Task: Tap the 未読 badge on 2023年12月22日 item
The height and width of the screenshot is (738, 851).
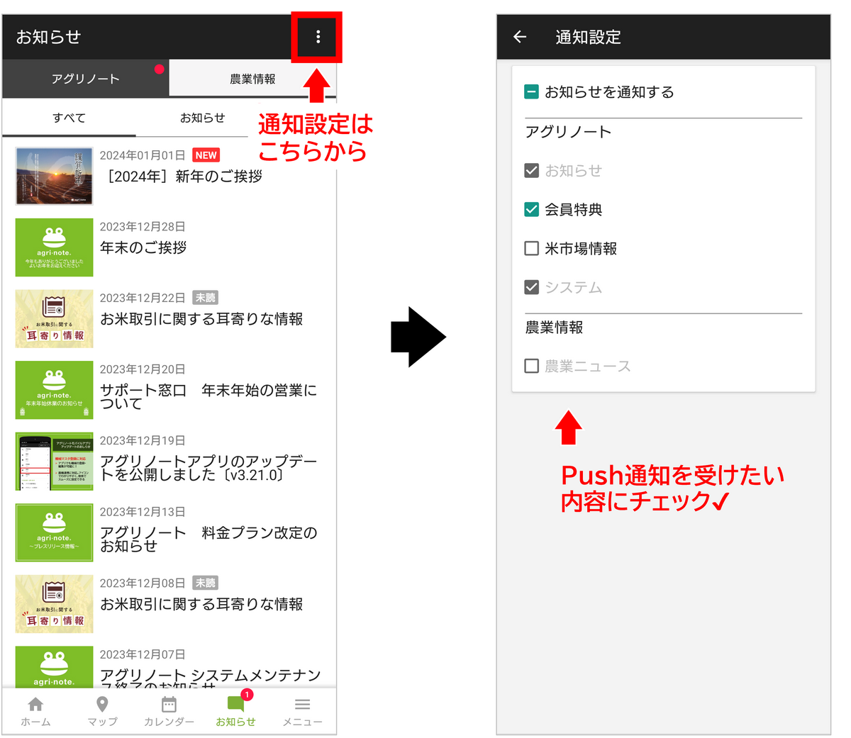Action: (x=205, y=298)
